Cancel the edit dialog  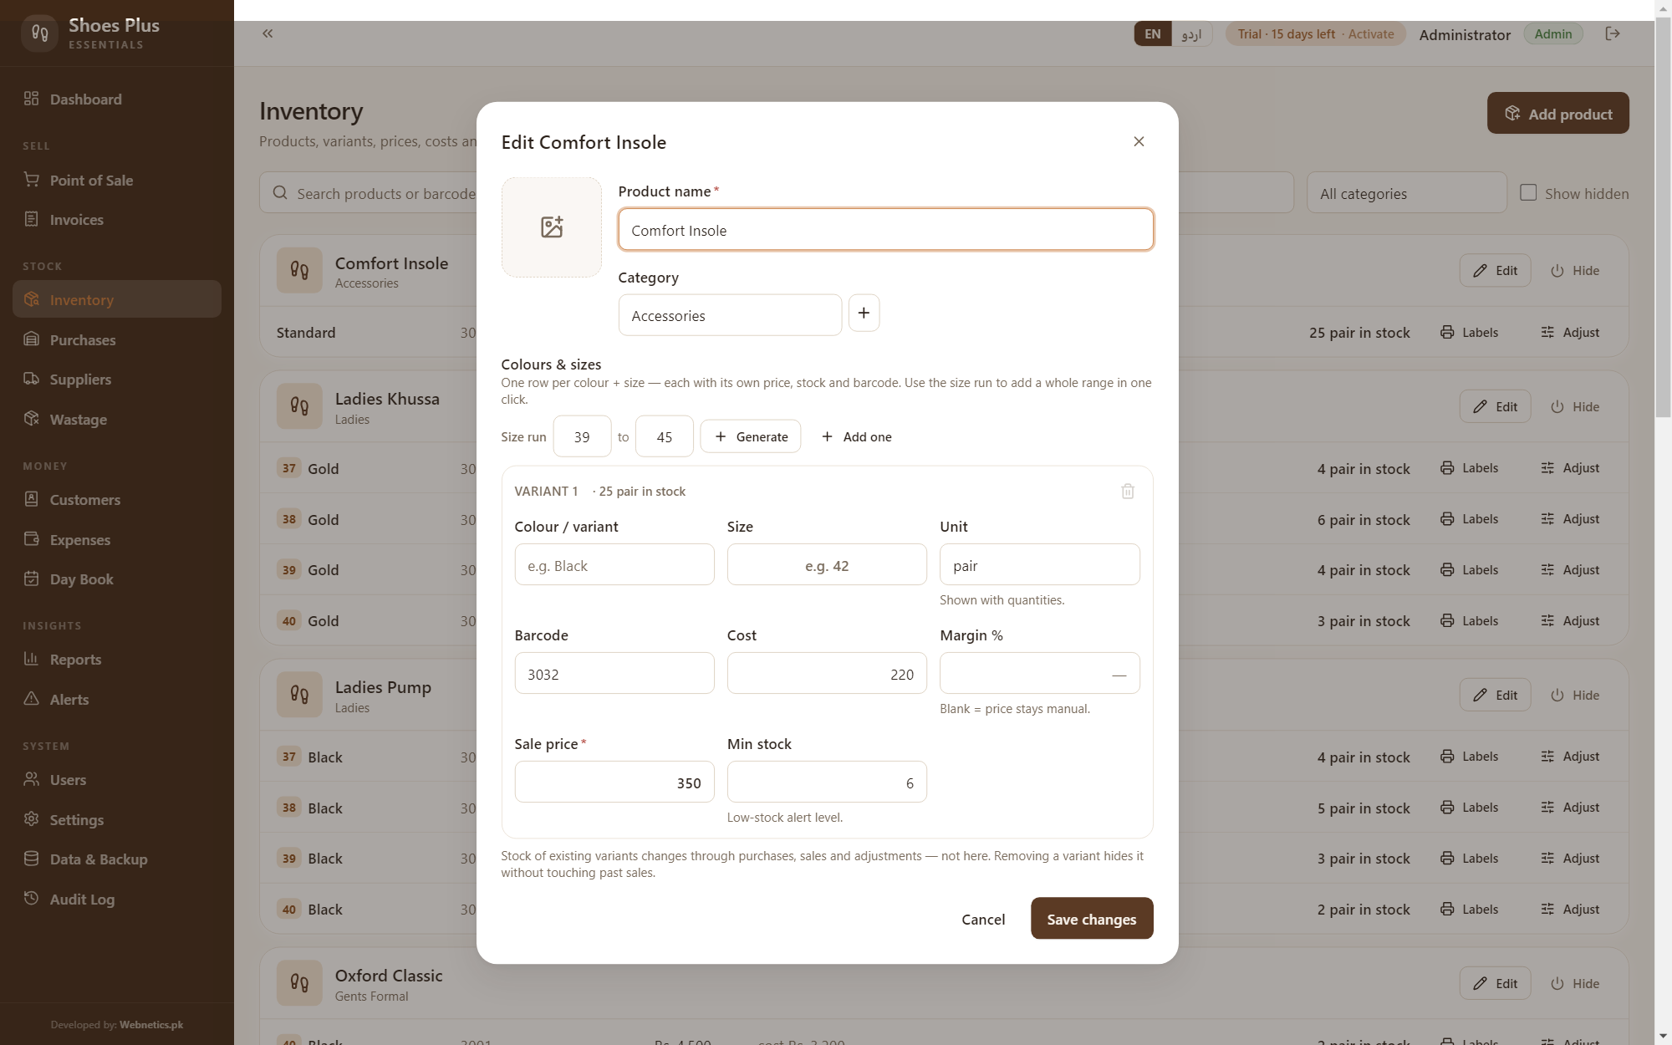click(983, 919)
